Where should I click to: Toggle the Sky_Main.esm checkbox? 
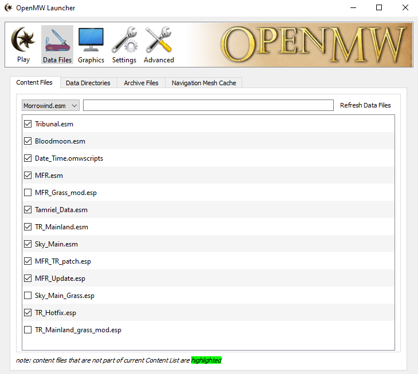(27, 244)
